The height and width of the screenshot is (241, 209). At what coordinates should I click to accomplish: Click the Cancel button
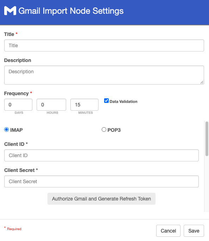(168, 231)
